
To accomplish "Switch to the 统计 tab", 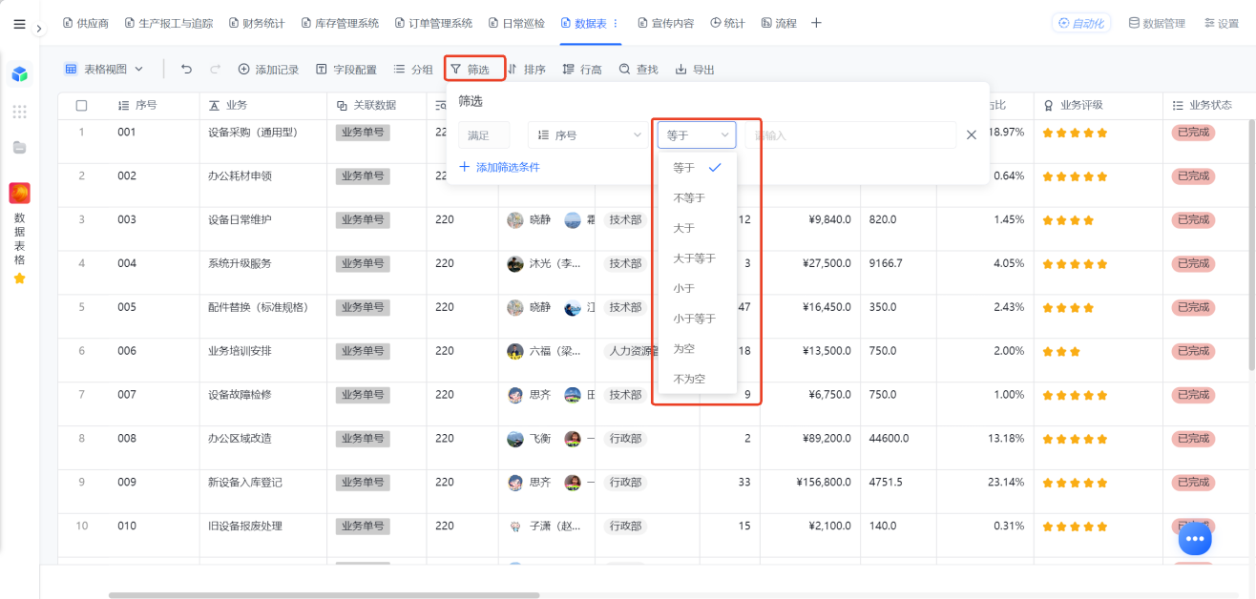I will (x=727, y=23).
